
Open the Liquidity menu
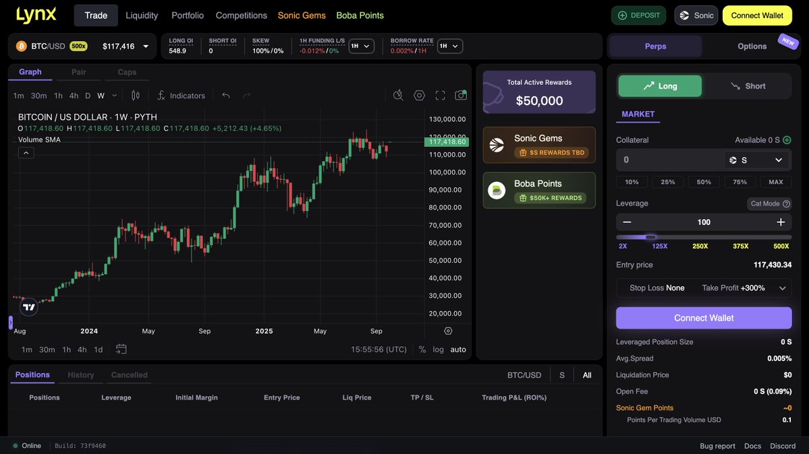(142, 15)
